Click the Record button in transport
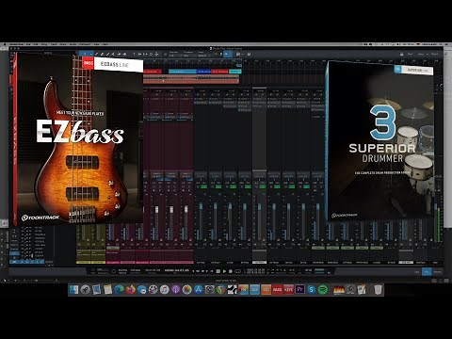 pos(231,271)
